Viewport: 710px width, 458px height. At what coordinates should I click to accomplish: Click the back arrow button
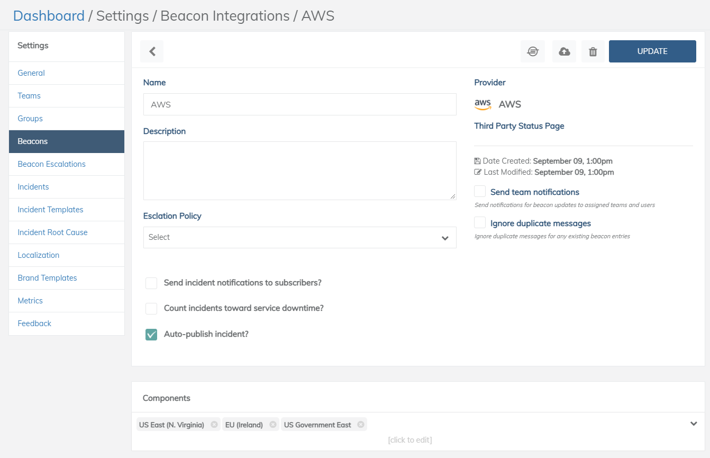point(152,51)
